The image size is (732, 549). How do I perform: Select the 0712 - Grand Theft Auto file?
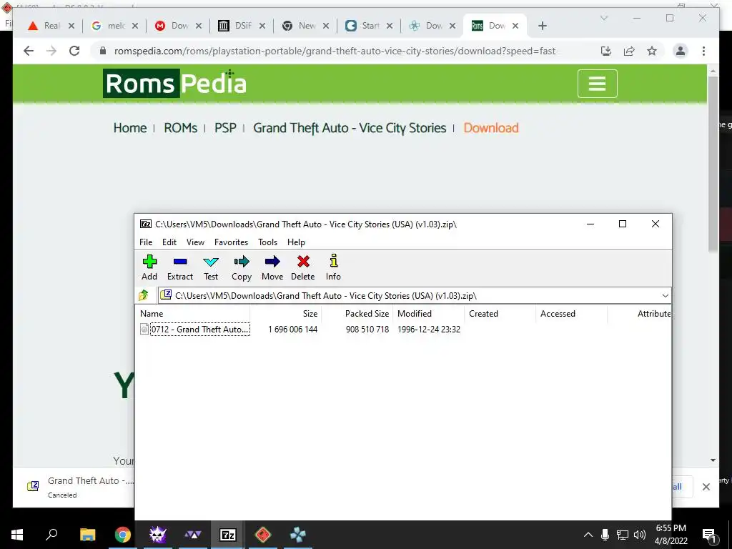[194, 329]
